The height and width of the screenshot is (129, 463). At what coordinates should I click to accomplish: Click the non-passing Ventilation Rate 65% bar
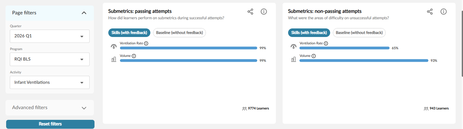[344, 48]
